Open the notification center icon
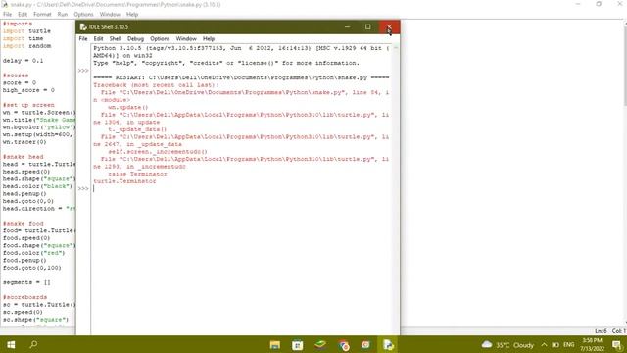 pyautogui.click(x=617, y=345)
